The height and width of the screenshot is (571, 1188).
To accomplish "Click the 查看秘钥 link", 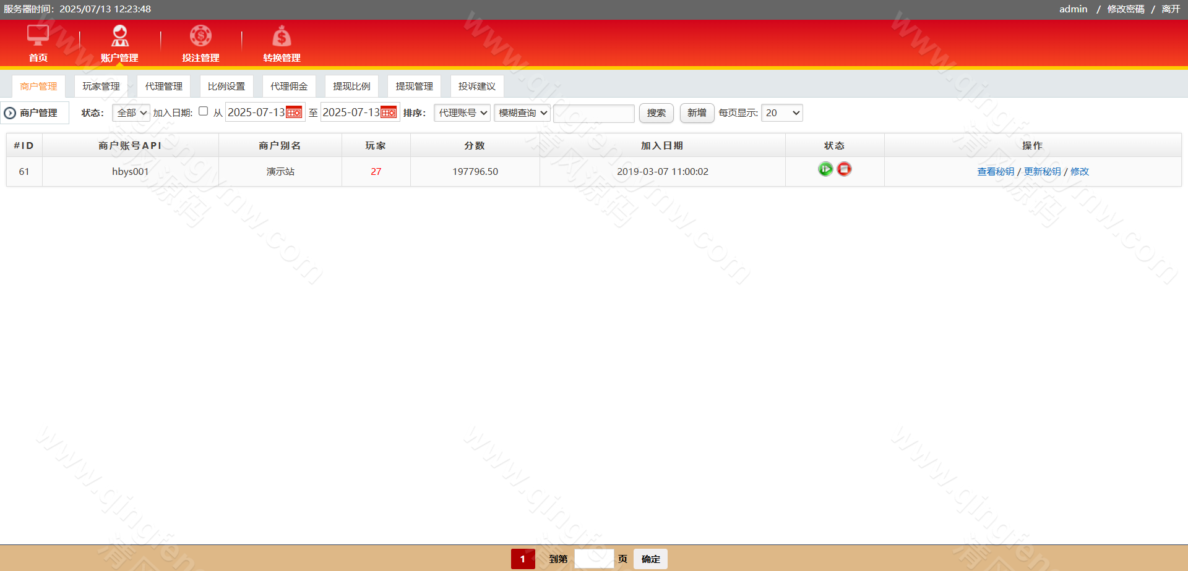I will [995, 172].
